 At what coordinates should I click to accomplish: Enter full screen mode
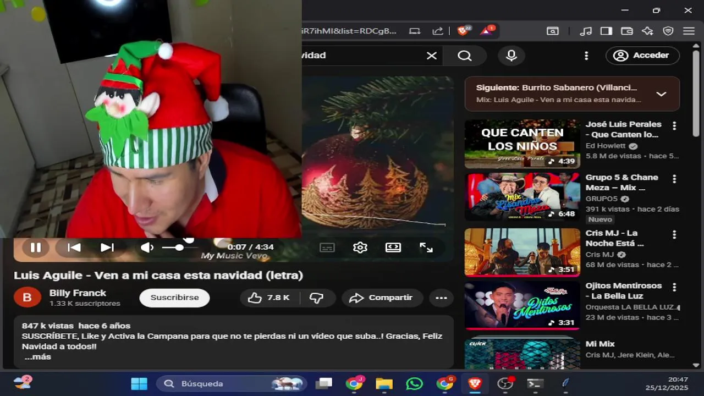pos(426,248)
